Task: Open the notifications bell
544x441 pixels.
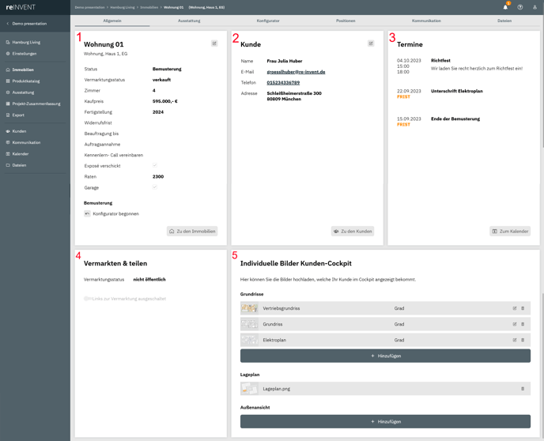Action: click(x=505, y=7)
